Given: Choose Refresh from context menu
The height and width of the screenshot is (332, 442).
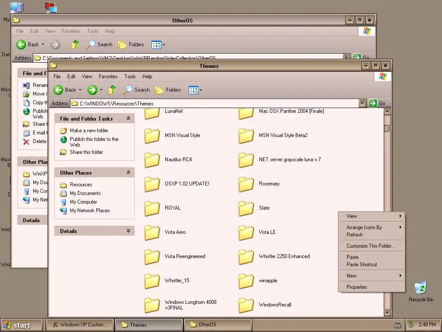Looking at the screenshot, I should pyautogui.click(x=372, y=235).
